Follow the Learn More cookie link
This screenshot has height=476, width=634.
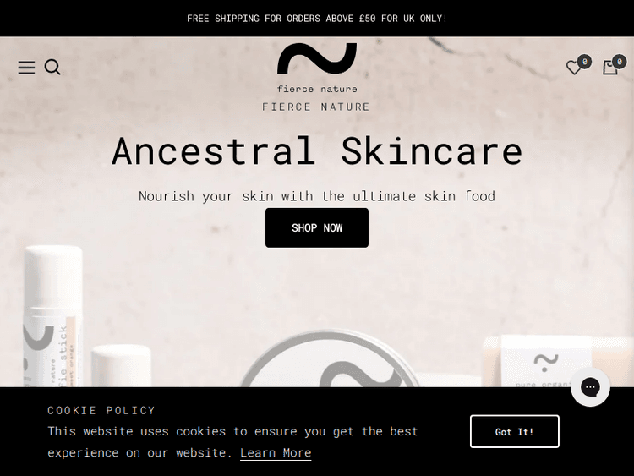[x=276, y=453]
